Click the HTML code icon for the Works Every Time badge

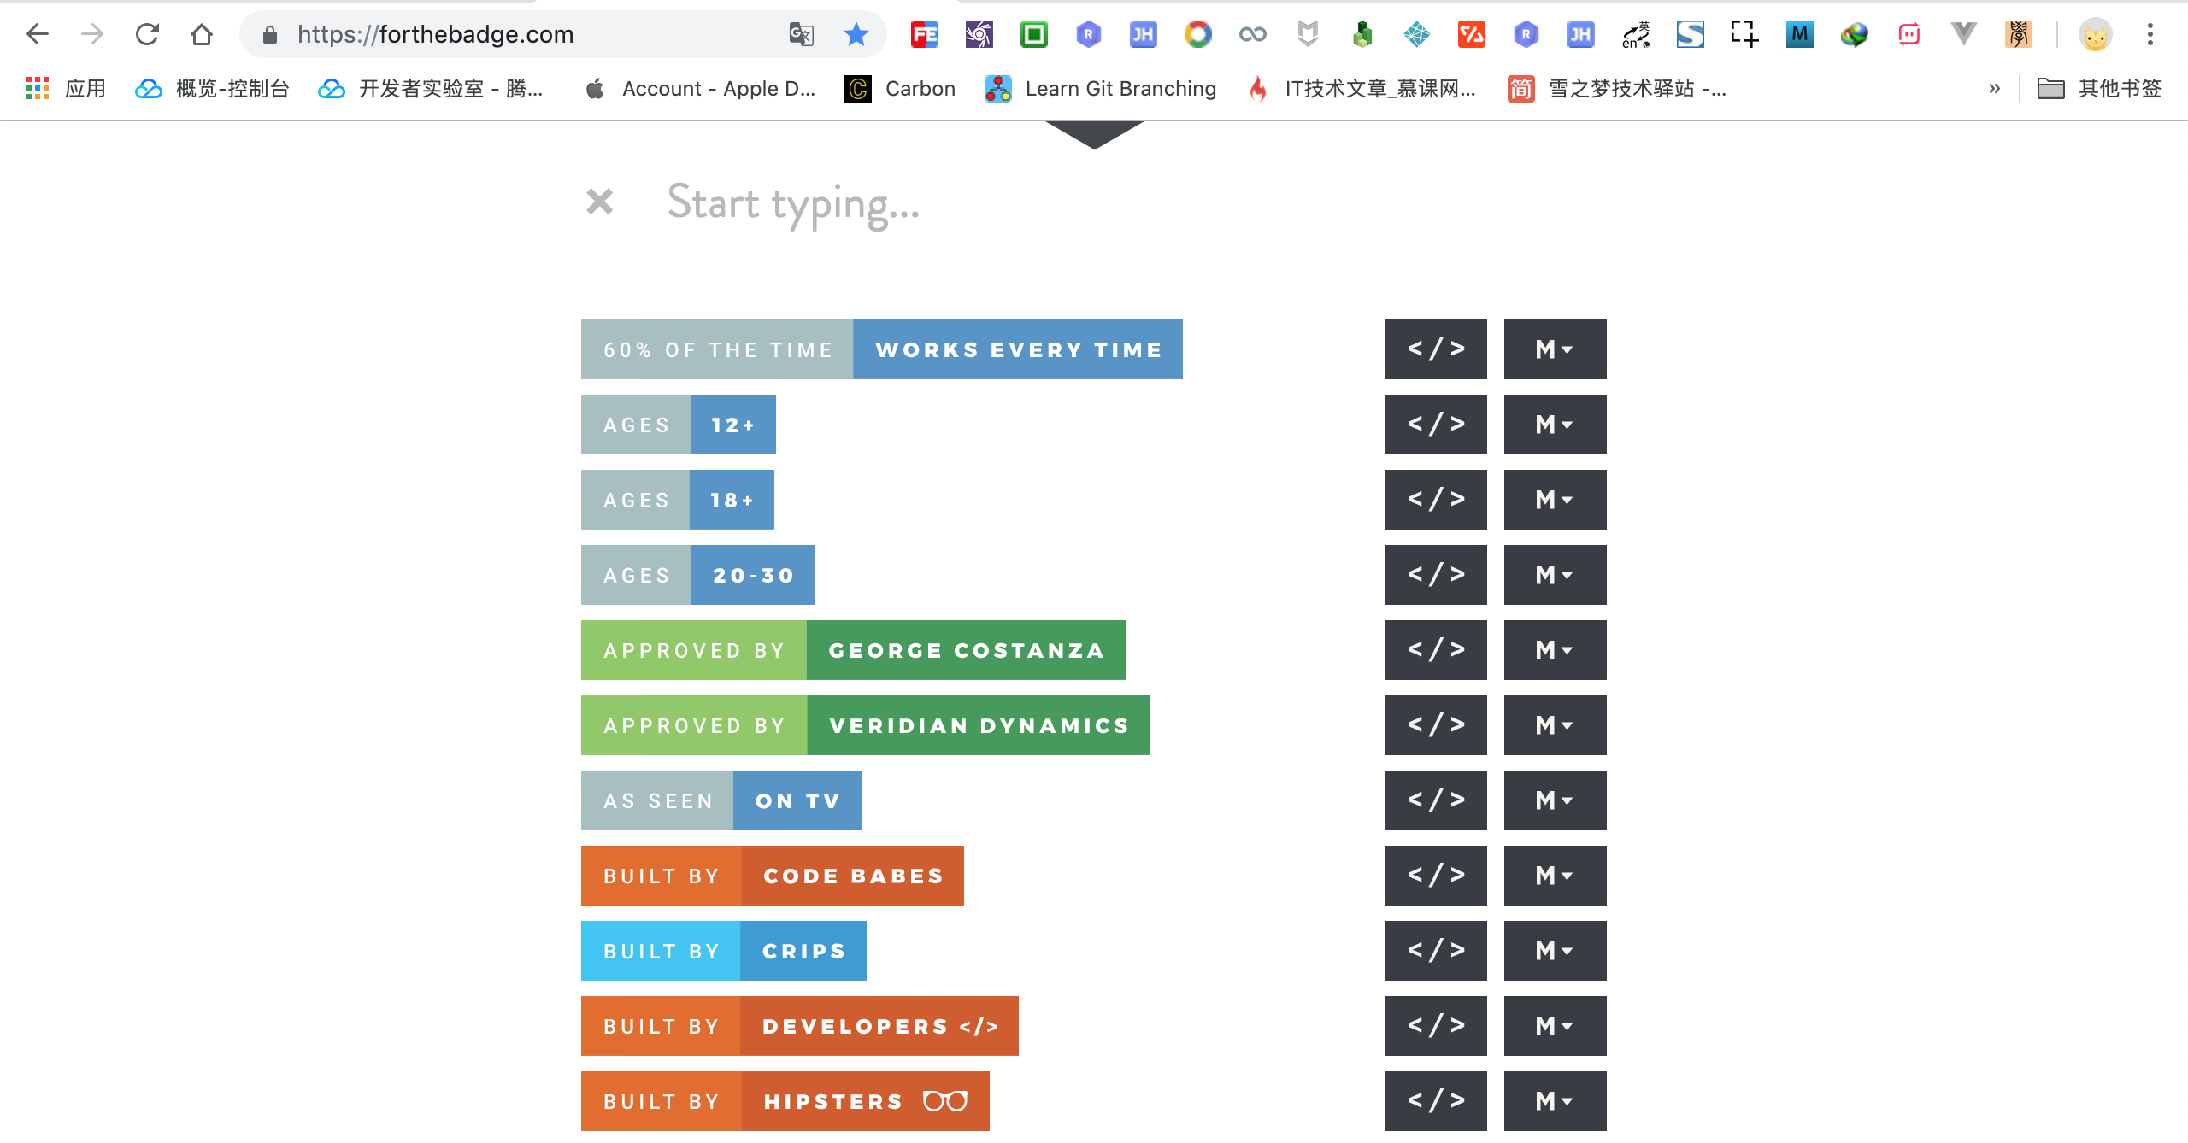1435,349
